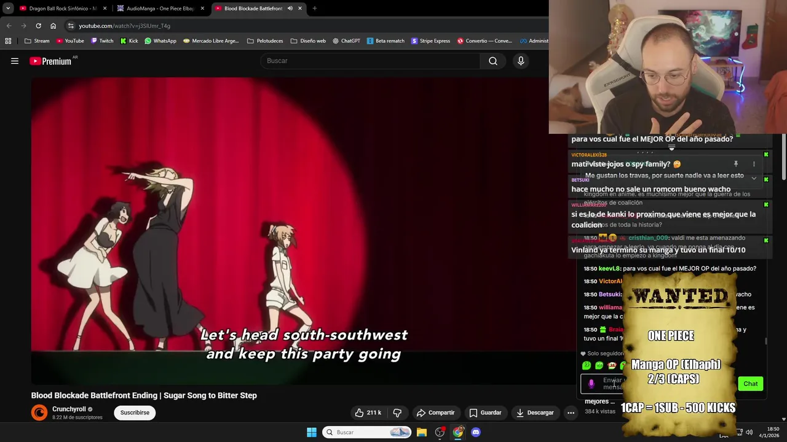Pin the highlighted chat message icon
The width and height of the screenshot is (787, 442).
(735, 164)
